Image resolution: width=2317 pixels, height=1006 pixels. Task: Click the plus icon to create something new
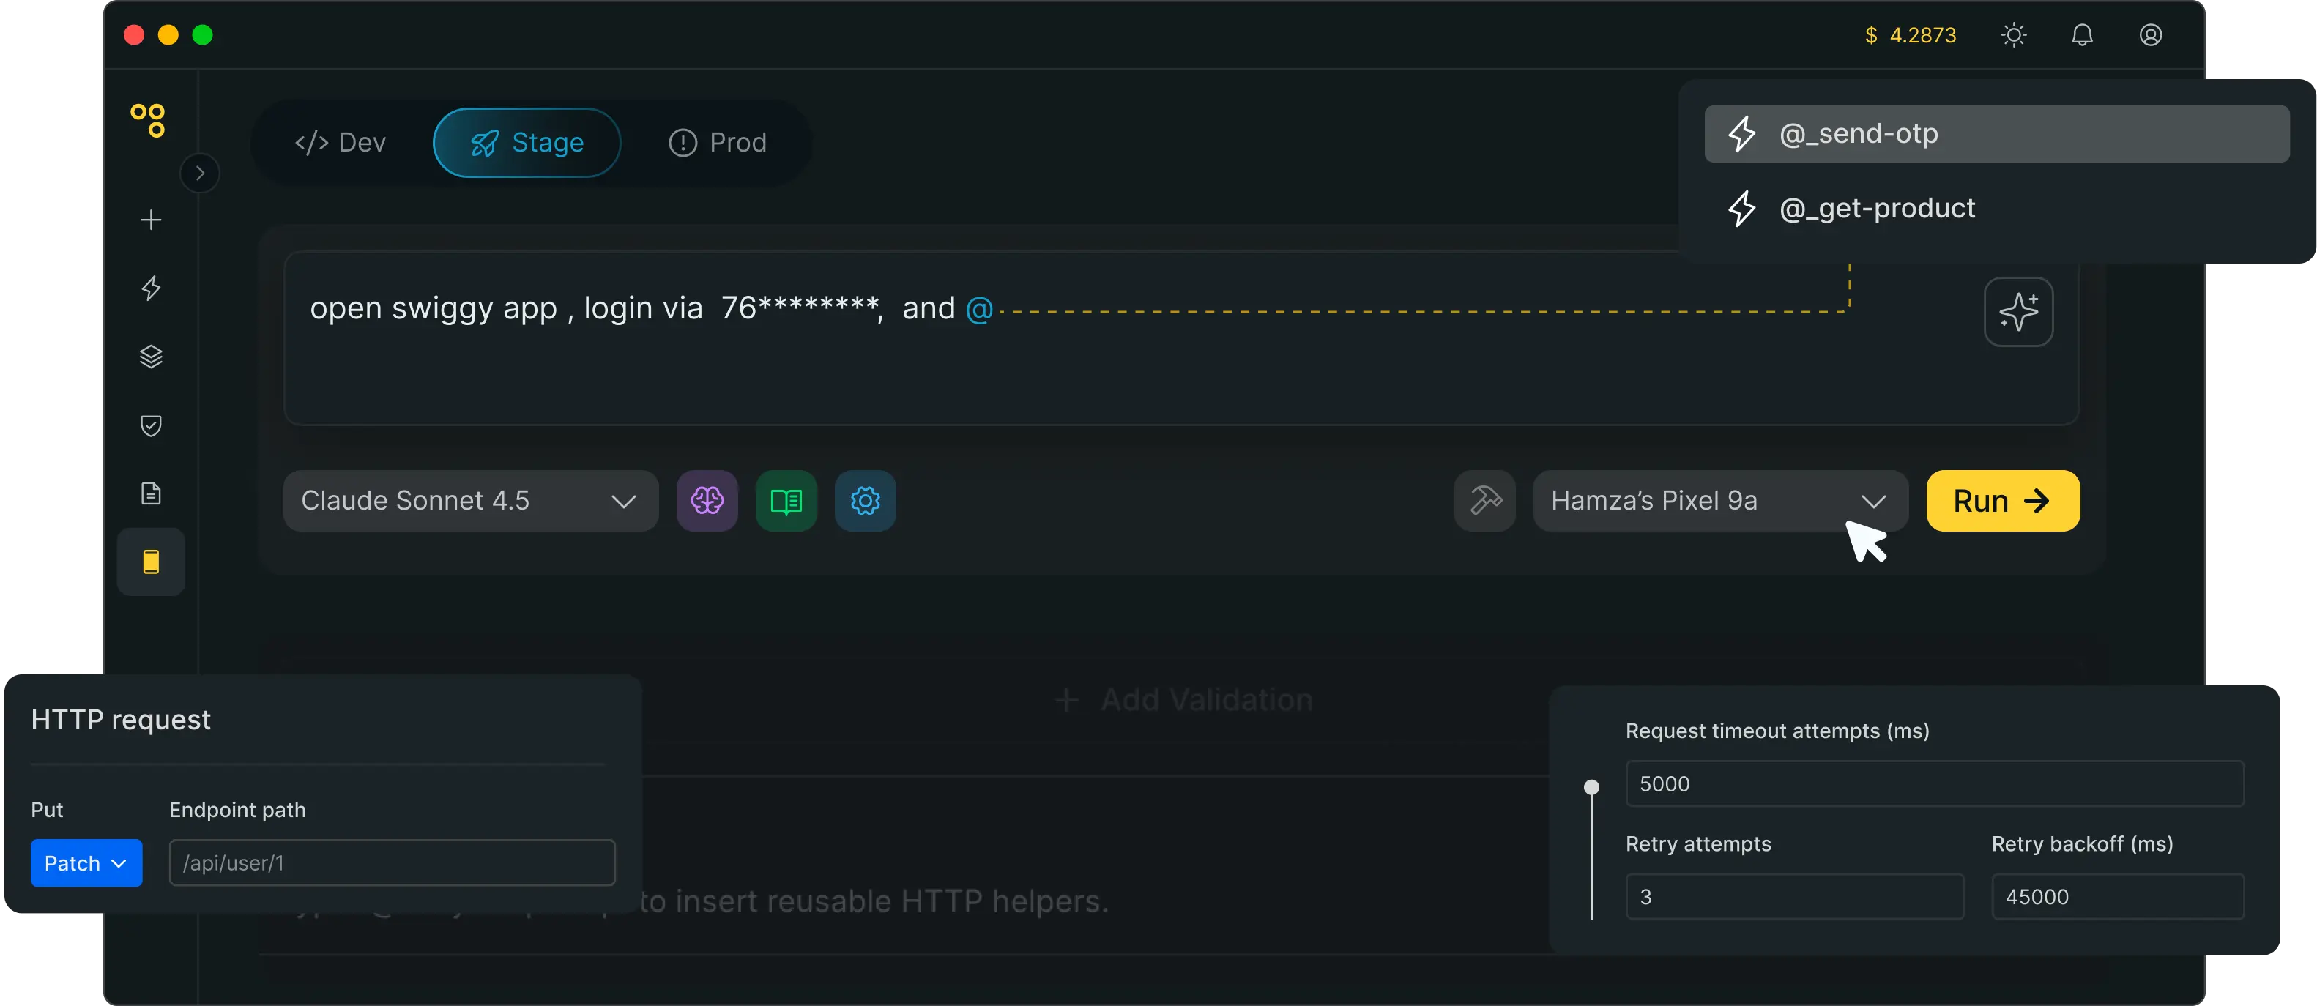(150, 220)
